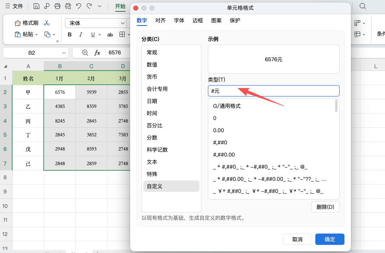This screenshot has width=385, height=253.
Task: Click the redo arrow icon
Action: point(89,6)
